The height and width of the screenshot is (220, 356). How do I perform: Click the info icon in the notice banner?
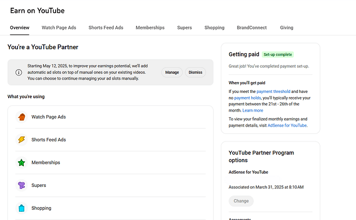19,72
